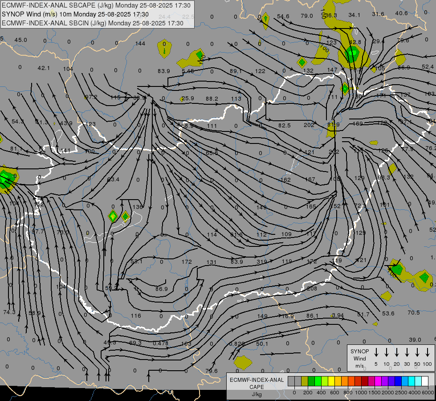Click the 50 m/s wind arrow in legend
Viewport: 436px width, 401px height.
pyautogui.click(x=417, y=352)
